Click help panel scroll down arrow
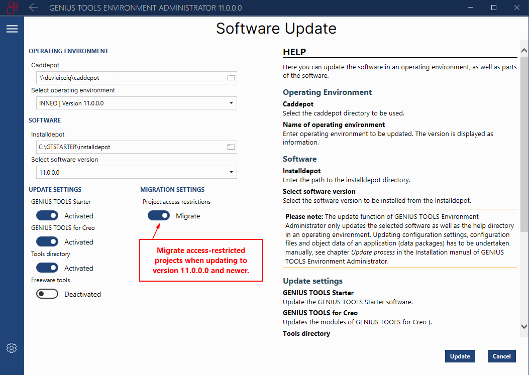529x375 pixels. tap(524, 326)
